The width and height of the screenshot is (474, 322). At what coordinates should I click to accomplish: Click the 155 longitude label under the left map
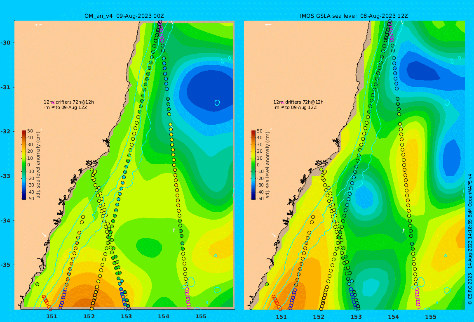[x=201, y=317]
